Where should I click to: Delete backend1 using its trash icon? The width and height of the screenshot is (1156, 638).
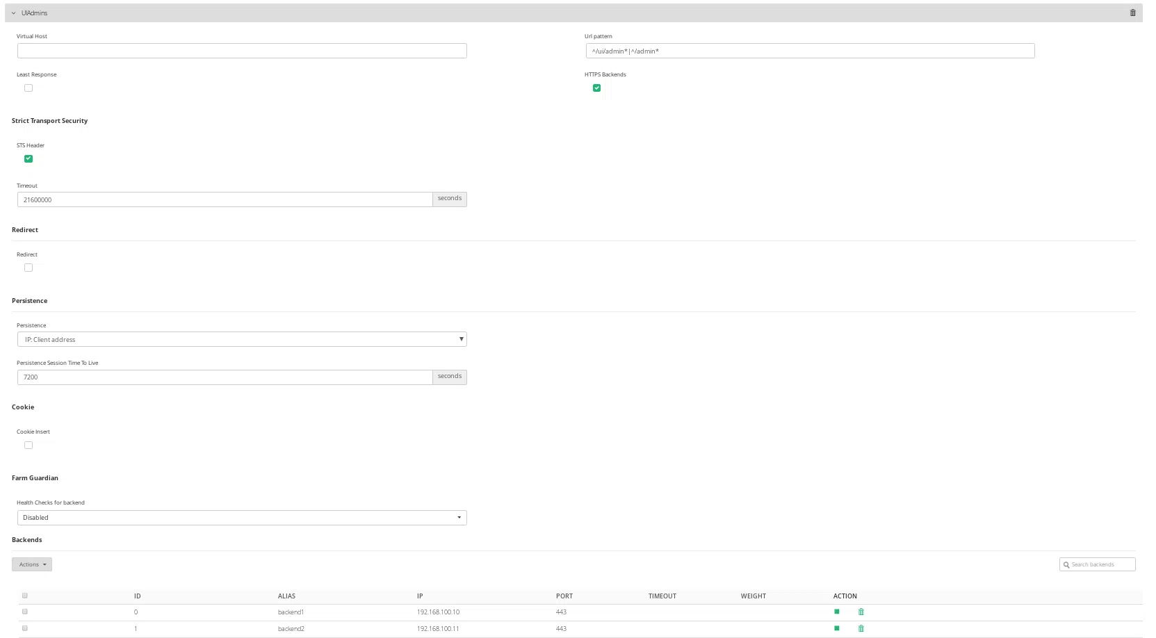(861, 612)
